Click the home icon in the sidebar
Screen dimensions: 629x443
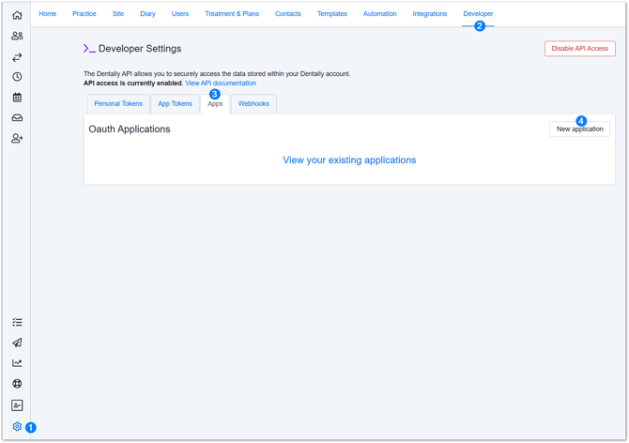click(17, 15)
